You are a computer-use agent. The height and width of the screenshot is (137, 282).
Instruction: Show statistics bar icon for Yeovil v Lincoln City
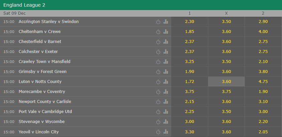(166, 132)
